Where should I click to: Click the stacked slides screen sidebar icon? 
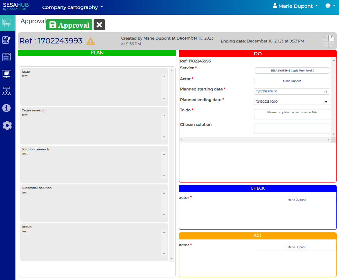7,74
